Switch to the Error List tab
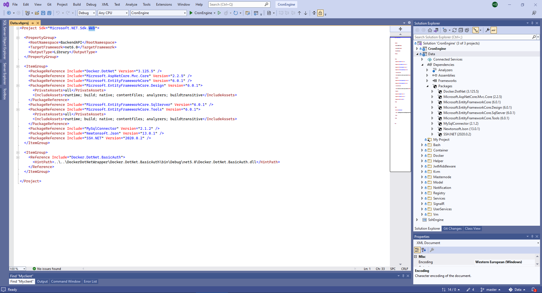The height and width of the screenshot is (293, 542). [x=90, y=281]
